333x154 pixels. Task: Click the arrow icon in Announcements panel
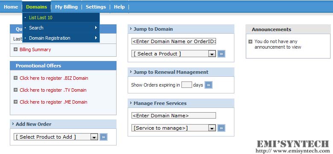click(250, 41)
